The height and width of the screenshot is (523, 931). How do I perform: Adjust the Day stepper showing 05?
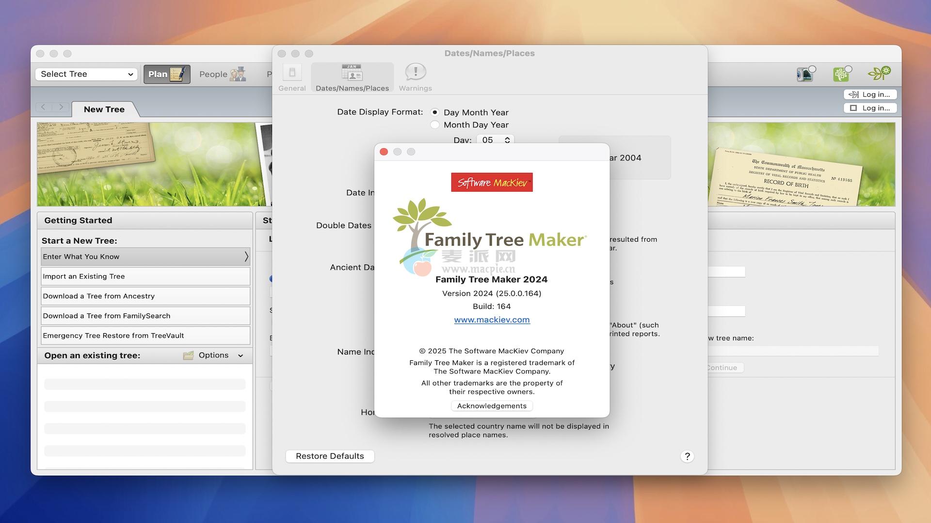[507, 140]
